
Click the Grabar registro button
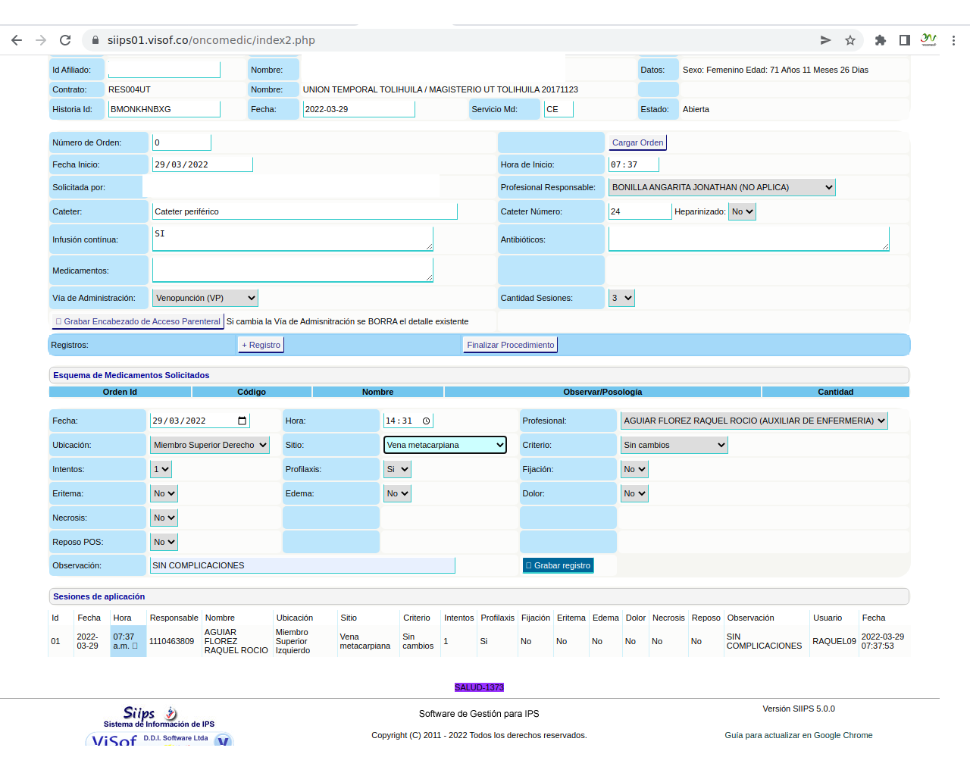coord(558,565)
